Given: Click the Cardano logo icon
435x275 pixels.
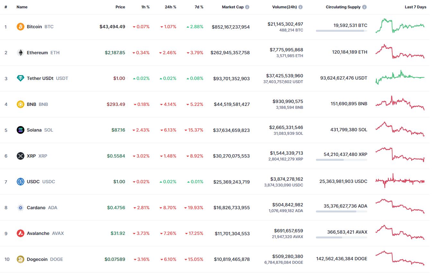Looking at the screenshot, I should pyautogui.click(x=21, y=208).
